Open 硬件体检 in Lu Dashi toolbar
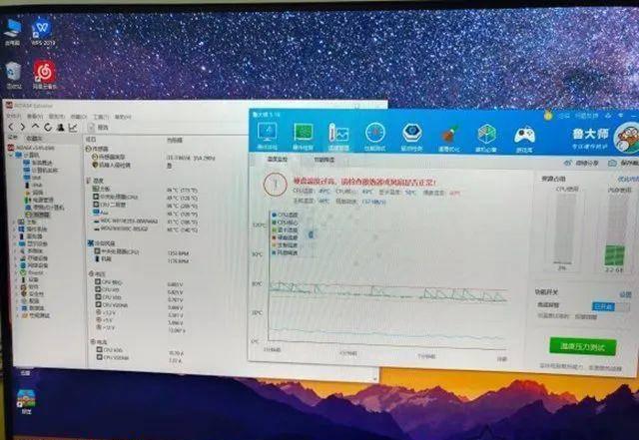Image resolution: width=639 pixels, height=440 pixels. 267,137
